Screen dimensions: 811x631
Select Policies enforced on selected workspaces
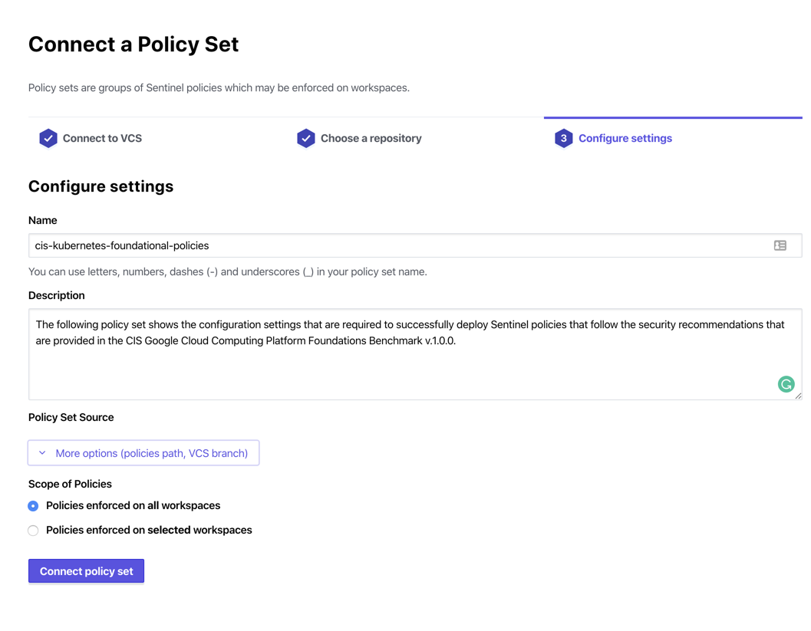click(x=33, y=531)
